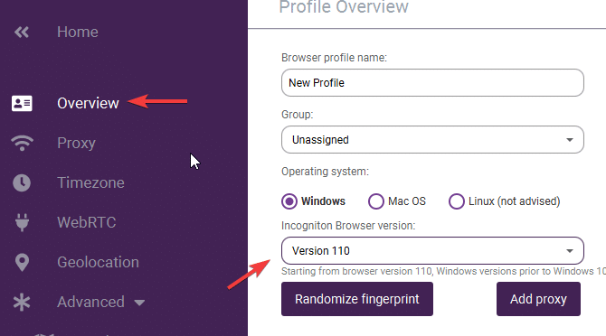Click the WebRTC plug icon
606x336 pixels.
(x=22, y=222)
